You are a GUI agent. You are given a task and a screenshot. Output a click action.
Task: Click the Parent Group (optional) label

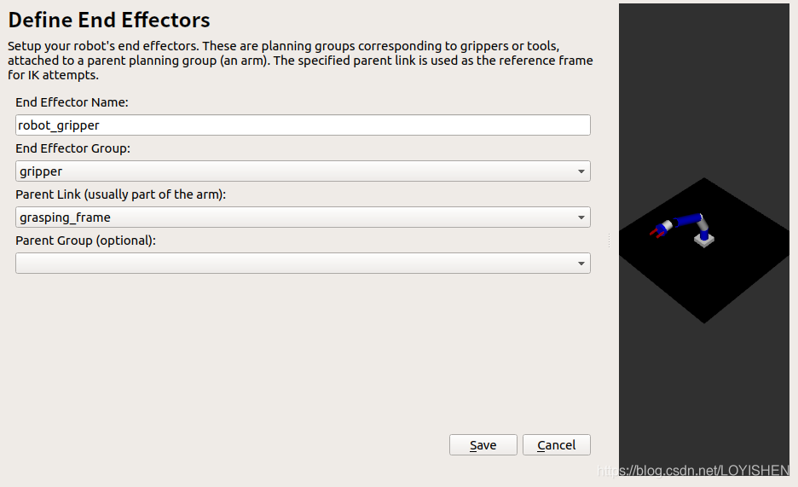pyautogui.click(x=85, y=241)
